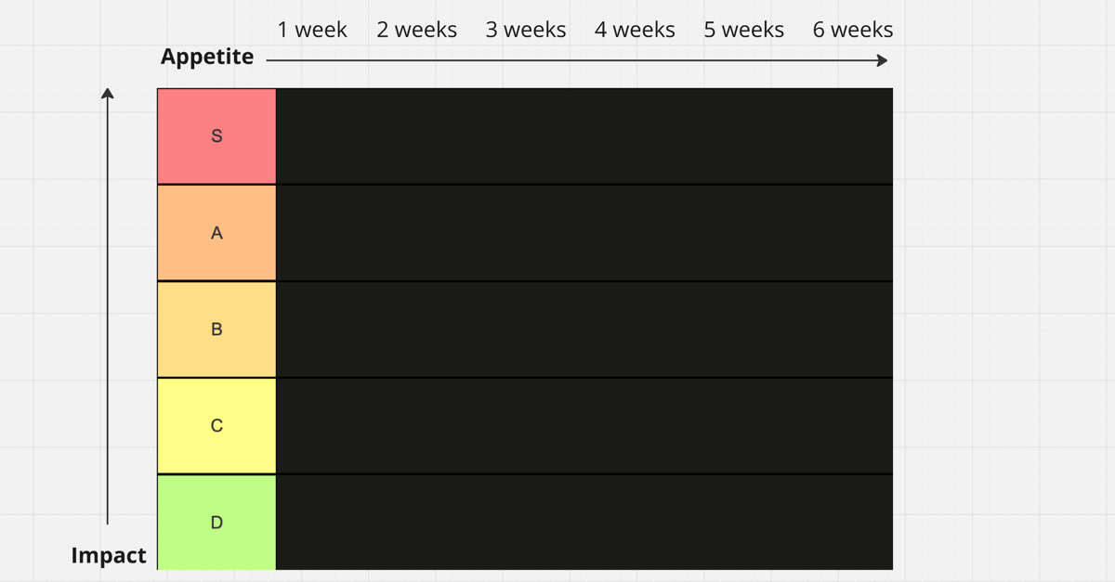Click the '5 weeks' column label
1115x582 pixels.
coord(743,30)
